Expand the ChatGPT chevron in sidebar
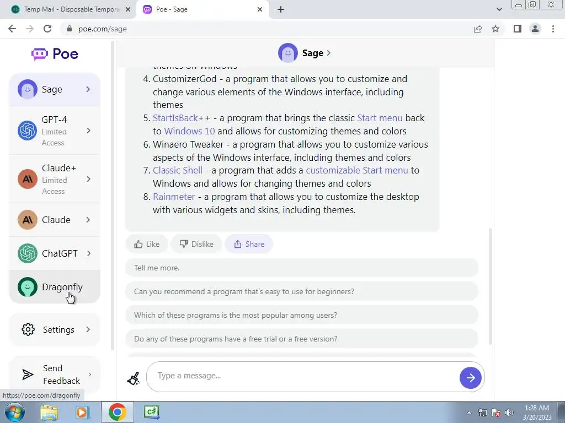Image resolution: width=565 pixels, height=423 pixels. (x=88, y=253)
